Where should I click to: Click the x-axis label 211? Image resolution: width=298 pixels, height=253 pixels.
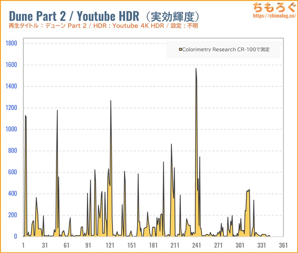click(x=175, y=245)
